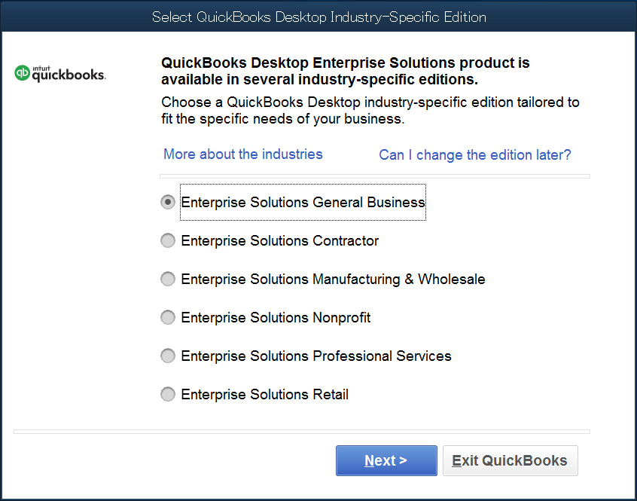Image resolution: width=637 pixels, height=501 pixels.
Task: Pick the Nonprofit edition radio button
Action: (x=168, y=317)
